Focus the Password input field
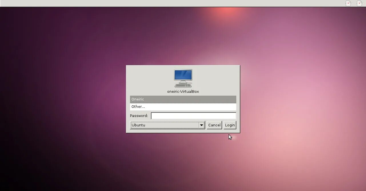366x191 pixels. point(193,116)
